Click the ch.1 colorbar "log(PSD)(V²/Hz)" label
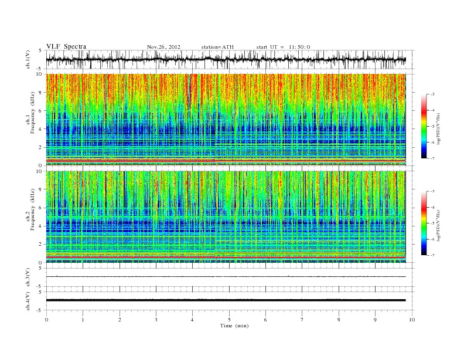Screen dimensions: 464x359 pyautogui.click(x=439, y=128)
